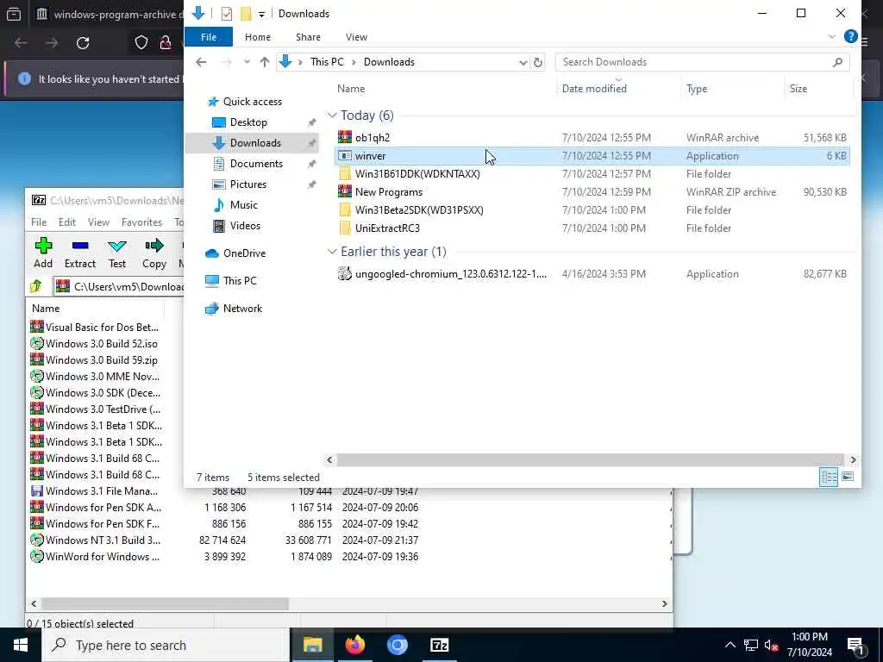Open Explorer Share tab
Screen dimensions: 883x662
click(x=308, y=37)
